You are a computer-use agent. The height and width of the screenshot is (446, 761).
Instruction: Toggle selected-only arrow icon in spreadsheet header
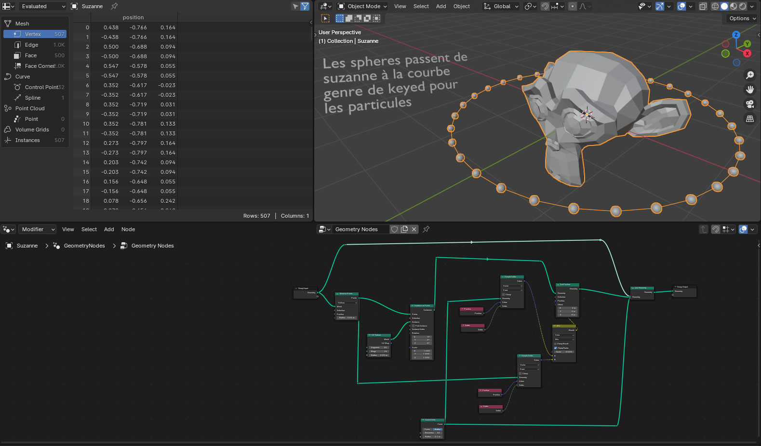tap(295, 6)
